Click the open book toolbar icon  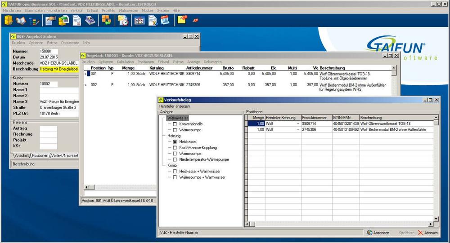[21, 20]
